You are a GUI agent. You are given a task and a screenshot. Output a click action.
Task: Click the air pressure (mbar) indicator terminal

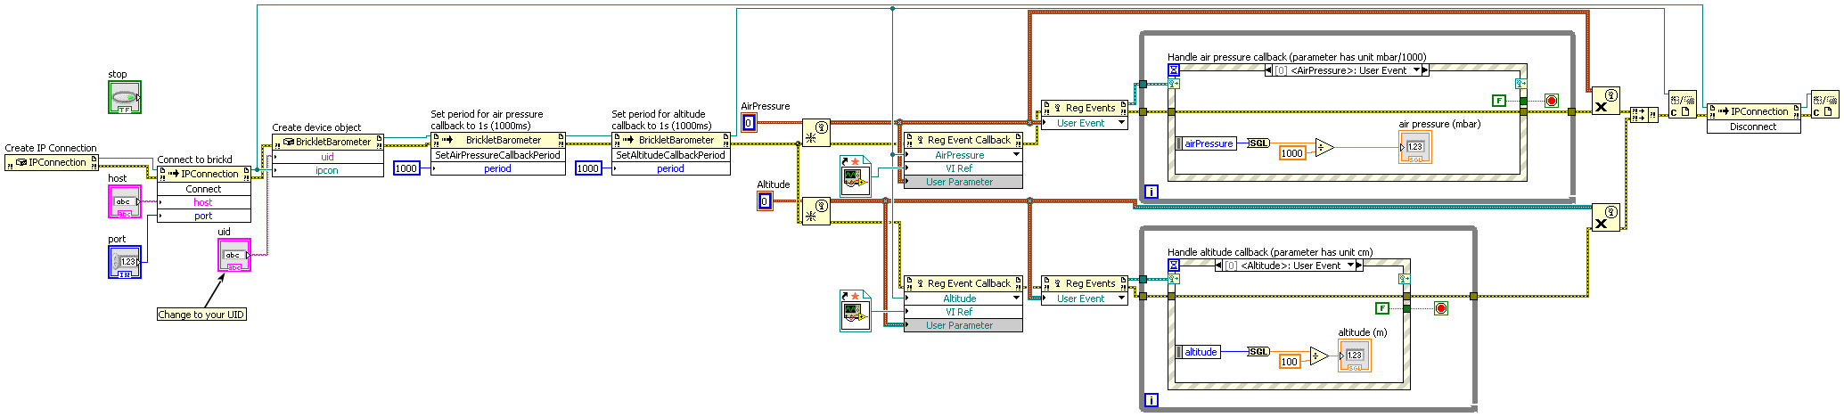pos(1415,147)
